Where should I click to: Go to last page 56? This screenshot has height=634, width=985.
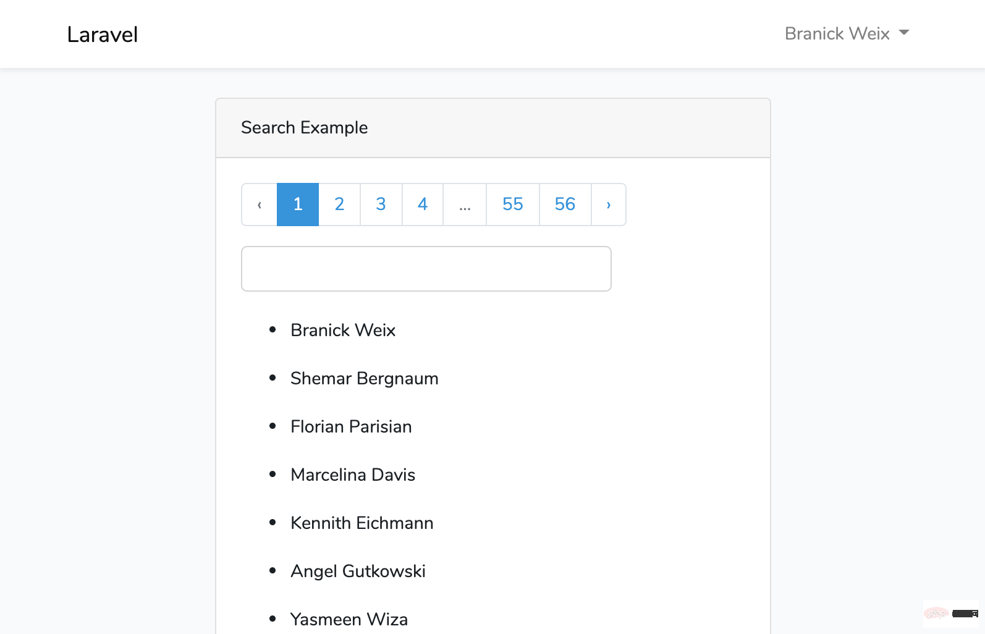(565, 205)
